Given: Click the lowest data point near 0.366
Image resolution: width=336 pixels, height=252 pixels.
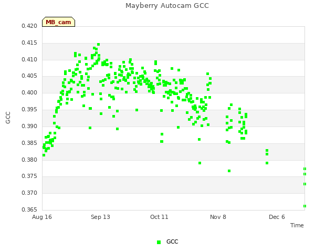Looking at the screenshot, I should 304,206.
